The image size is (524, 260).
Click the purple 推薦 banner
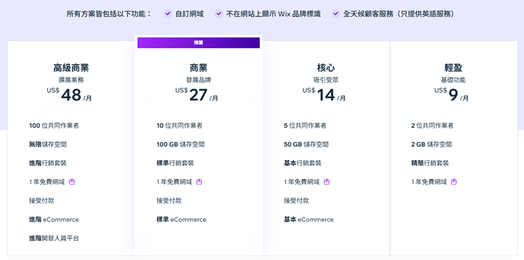(199, 43)
